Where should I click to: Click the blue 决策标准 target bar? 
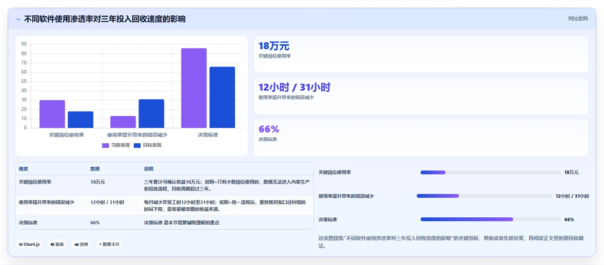point(222,97)
